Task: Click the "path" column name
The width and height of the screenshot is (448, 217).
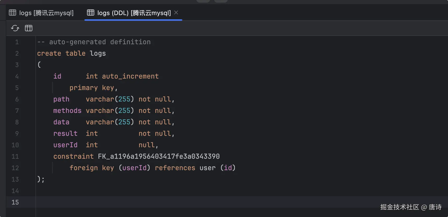Action: click(61, 99)
